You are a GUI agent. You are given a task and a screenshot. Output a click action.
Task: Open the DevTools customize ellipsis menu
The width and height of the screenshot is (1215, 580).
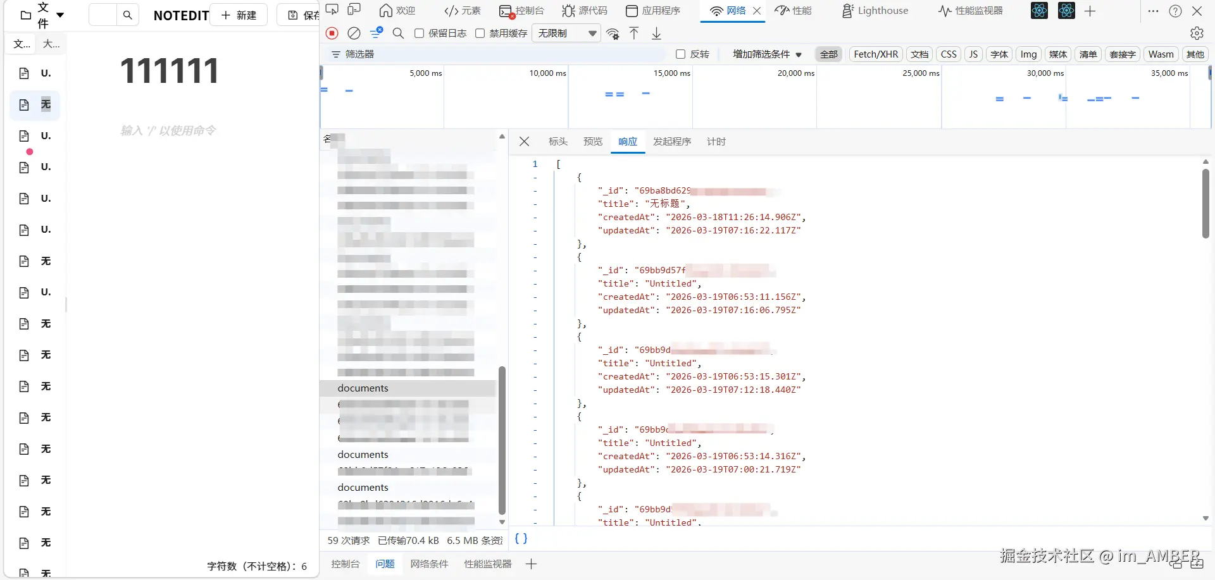point(1153,11)
